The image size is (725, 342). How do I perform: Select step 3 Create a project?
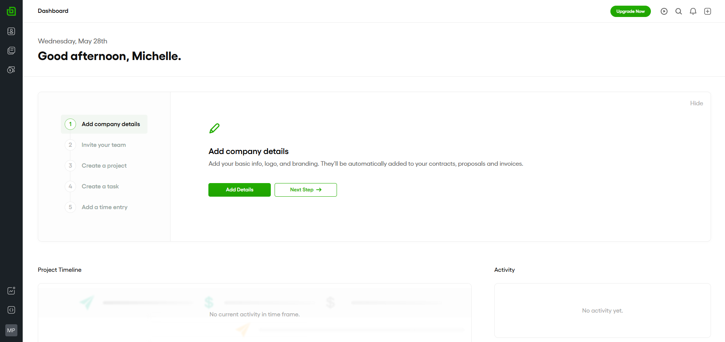(104, 166)
